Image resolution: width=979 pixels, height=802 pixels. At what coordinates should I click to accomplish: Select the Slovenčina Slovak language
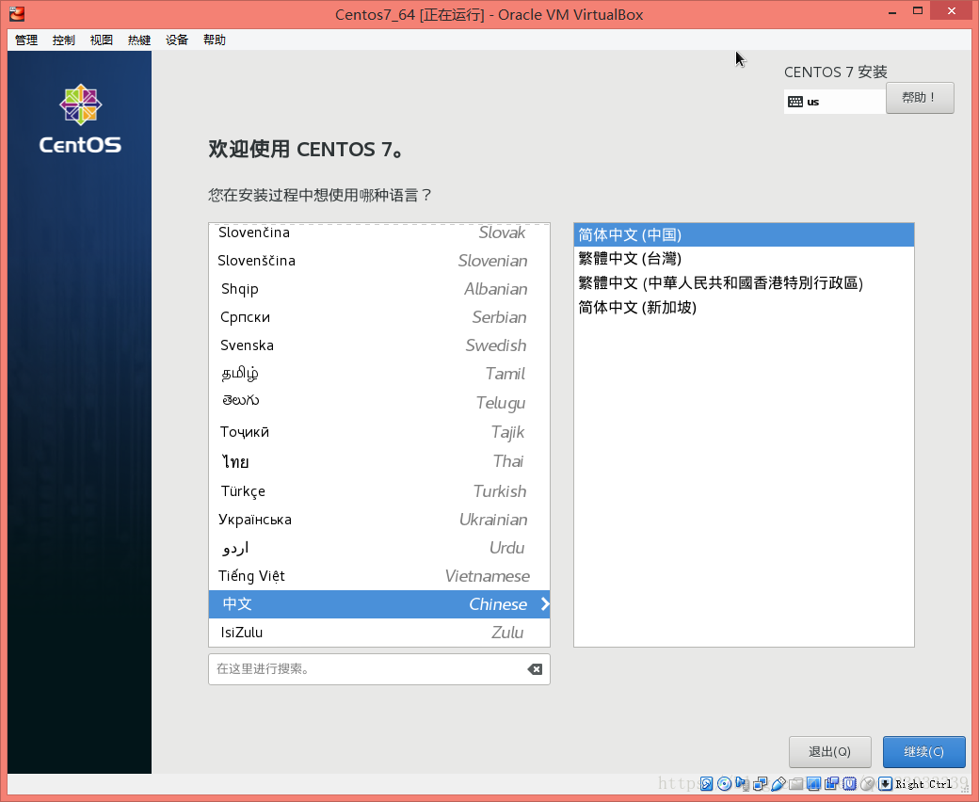pos(379,233)
